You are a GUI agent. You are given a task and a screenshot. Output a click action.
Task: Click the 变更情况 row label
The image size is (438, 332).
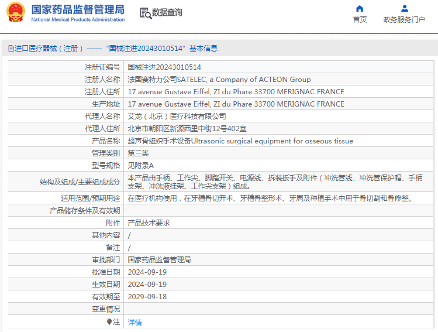pyautogui.click(x=106, y=309)
